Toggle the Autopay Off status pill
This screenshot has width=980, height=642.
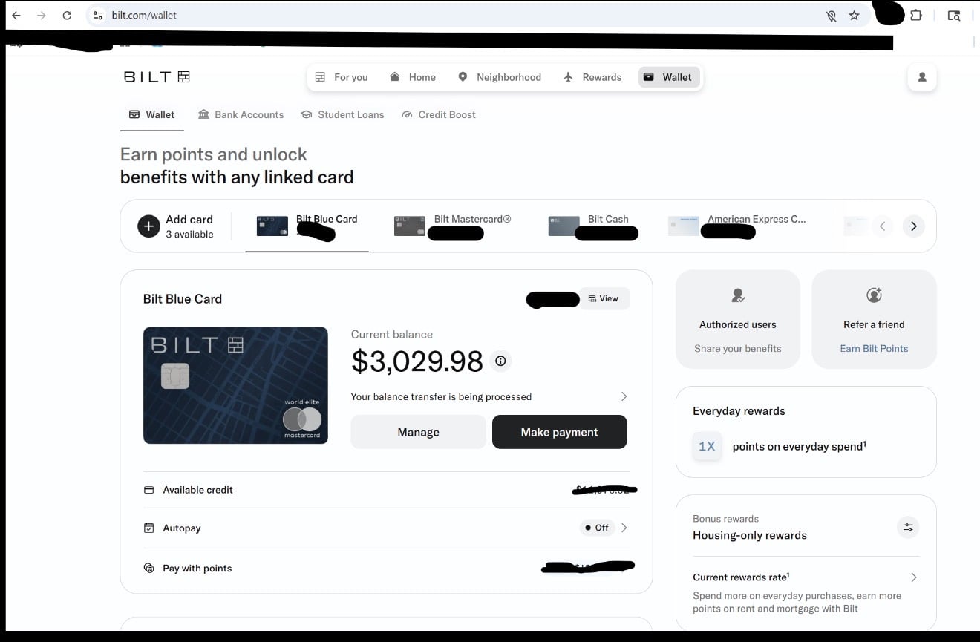click(598, 528)
